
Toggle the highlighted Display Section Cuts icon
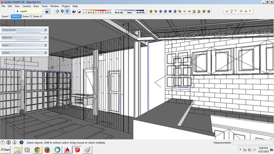click(67, 12)
